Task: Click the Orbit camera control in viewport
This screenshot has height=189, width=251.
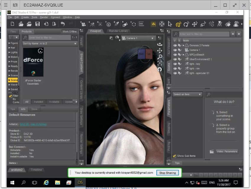Action: (160, 44)
